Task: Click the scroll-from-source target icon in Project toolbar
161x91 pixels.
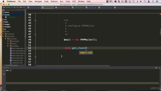Action: point(15,7)
